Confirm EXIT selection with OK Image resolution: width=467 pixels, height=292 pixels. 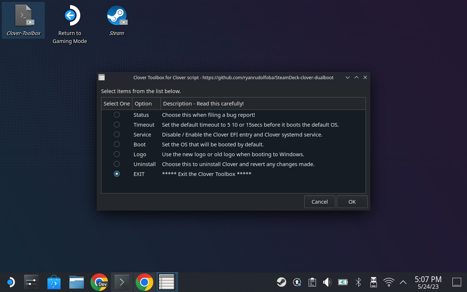click(352, 201)
